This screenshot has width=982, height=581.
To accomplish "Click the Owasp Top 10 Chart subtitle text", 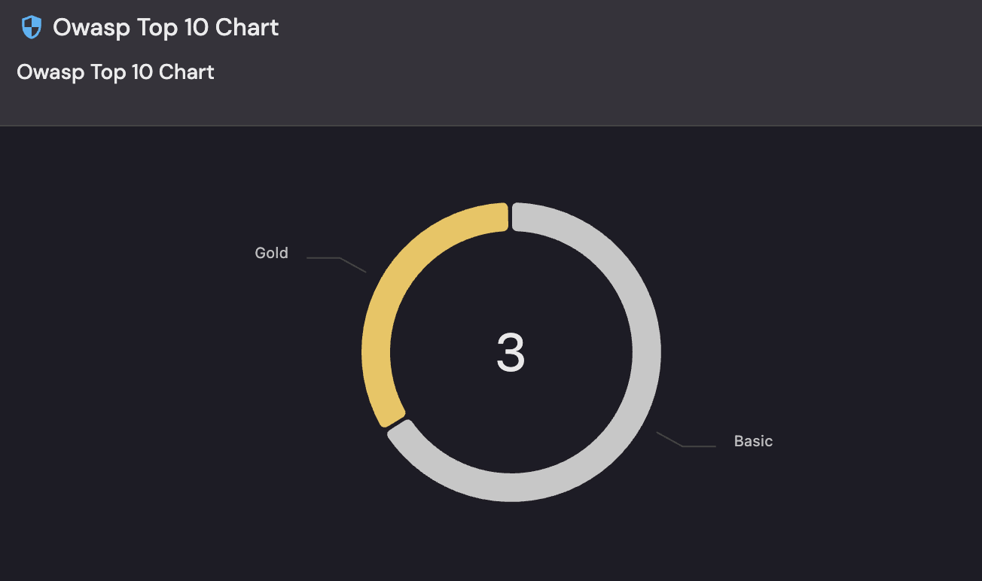I will click(x=114, y=72).
